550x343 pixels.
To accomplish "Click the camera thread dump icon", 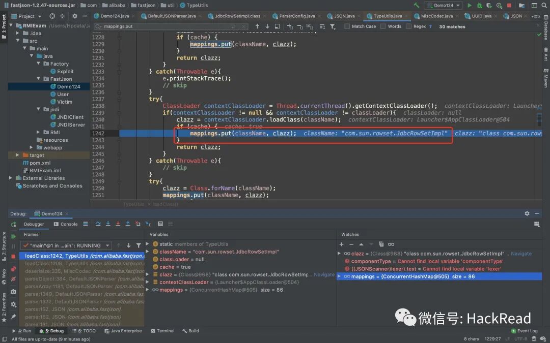I will pos(13,292).
